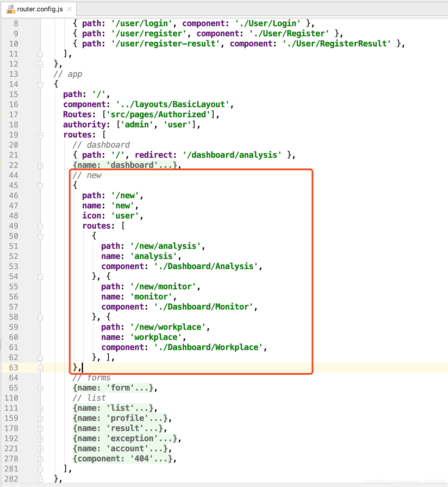Viewport: 448px width, 487px height.
Task: Click line number 17 in the gutter
Action: (13, 115)
